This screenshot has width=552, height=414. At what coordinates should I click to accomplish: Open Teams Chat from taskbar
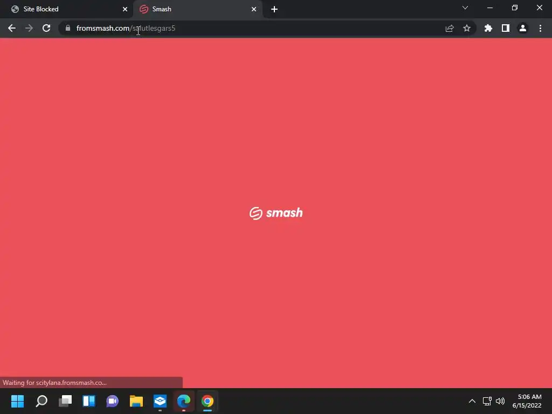click(113, 401)
